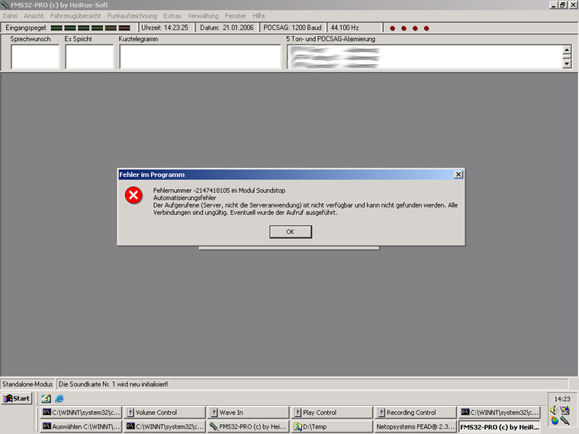Viewport: 579px width, 434px height.
Task: Click the Sprechwunsch field
Action: (x=35, y=56)
